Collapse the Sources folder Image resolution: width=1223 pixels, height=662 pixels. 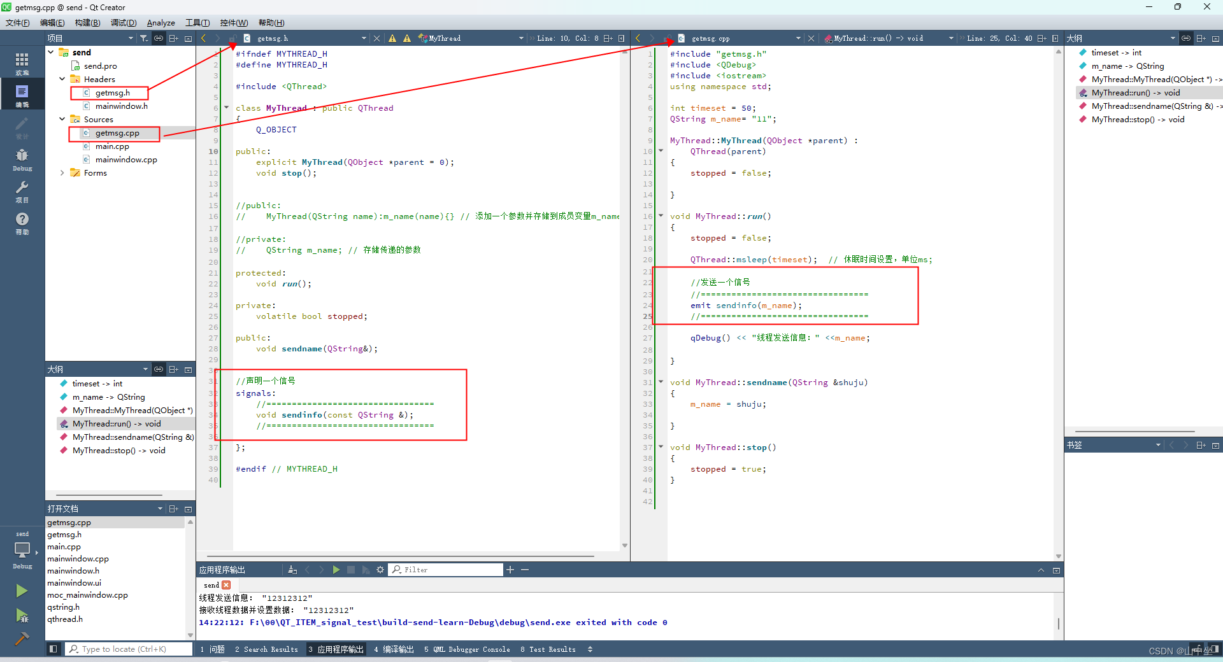(x=62, y=119)
